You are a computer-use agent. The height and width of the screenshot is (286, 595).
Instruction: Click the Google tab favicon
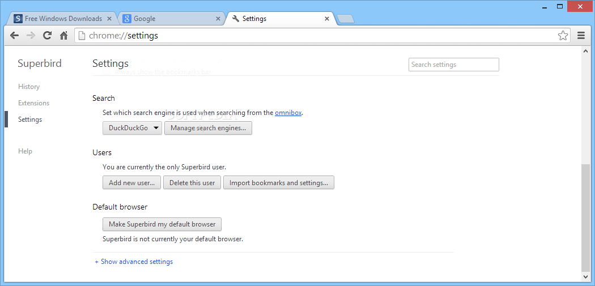pyautogui.click(x=127, y=18)
